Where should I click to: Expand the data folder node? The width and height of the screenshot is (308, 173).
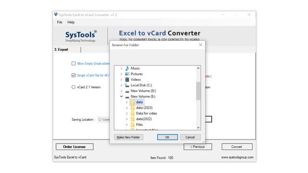127,102
